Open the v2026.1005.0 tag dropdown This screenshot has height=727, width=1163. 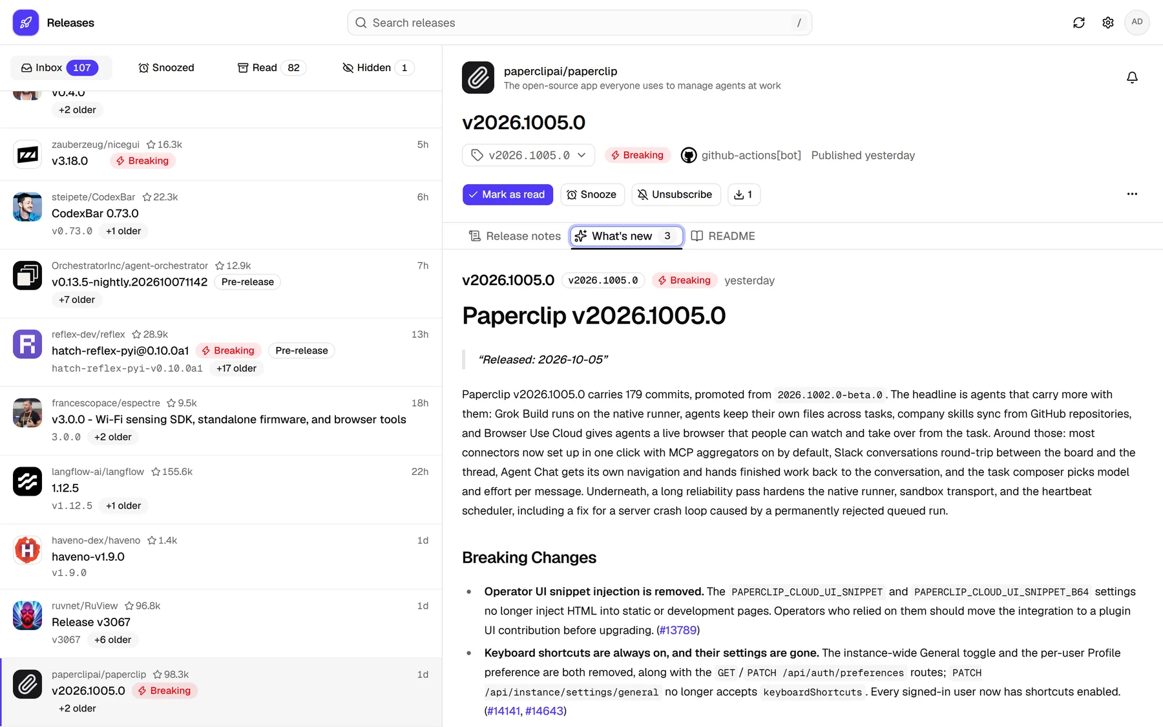(x=529, y=155)
